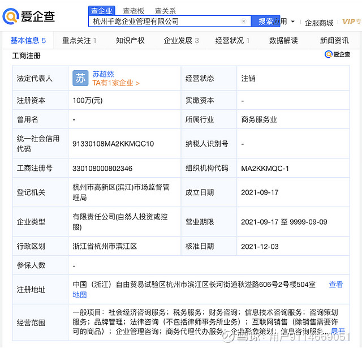
Task: Select the credit code 91330108MA2KKMQC10
Action: pos(113,144)
